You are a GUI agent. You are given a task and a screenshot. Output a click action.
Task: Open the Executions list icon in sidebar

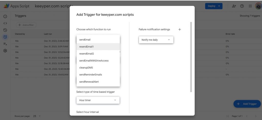click(x=5, y=44)
